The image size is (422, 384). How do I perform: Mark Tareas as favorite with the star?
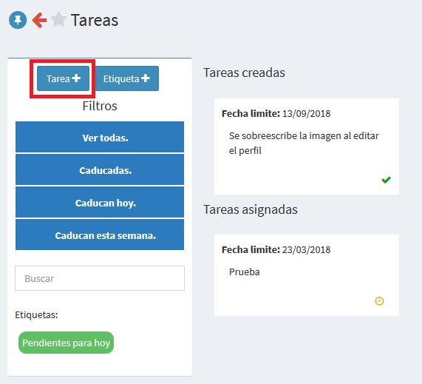point(58,19)
